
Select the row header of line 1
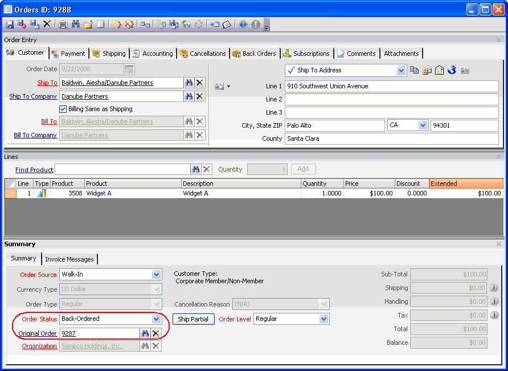pyautogui.click(x=10, y=193)
